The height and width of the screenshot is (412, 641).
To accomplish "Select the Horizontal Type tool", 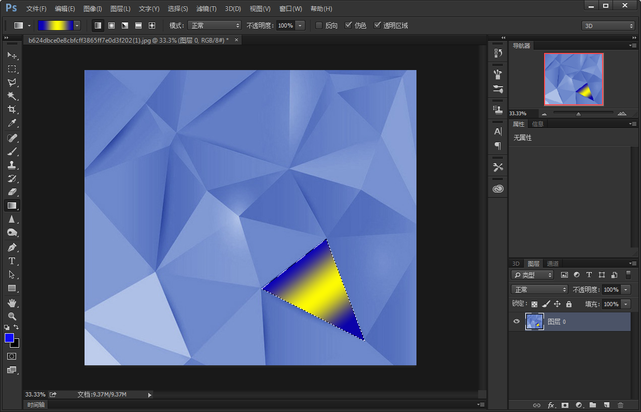I will (x=12, y=261).
